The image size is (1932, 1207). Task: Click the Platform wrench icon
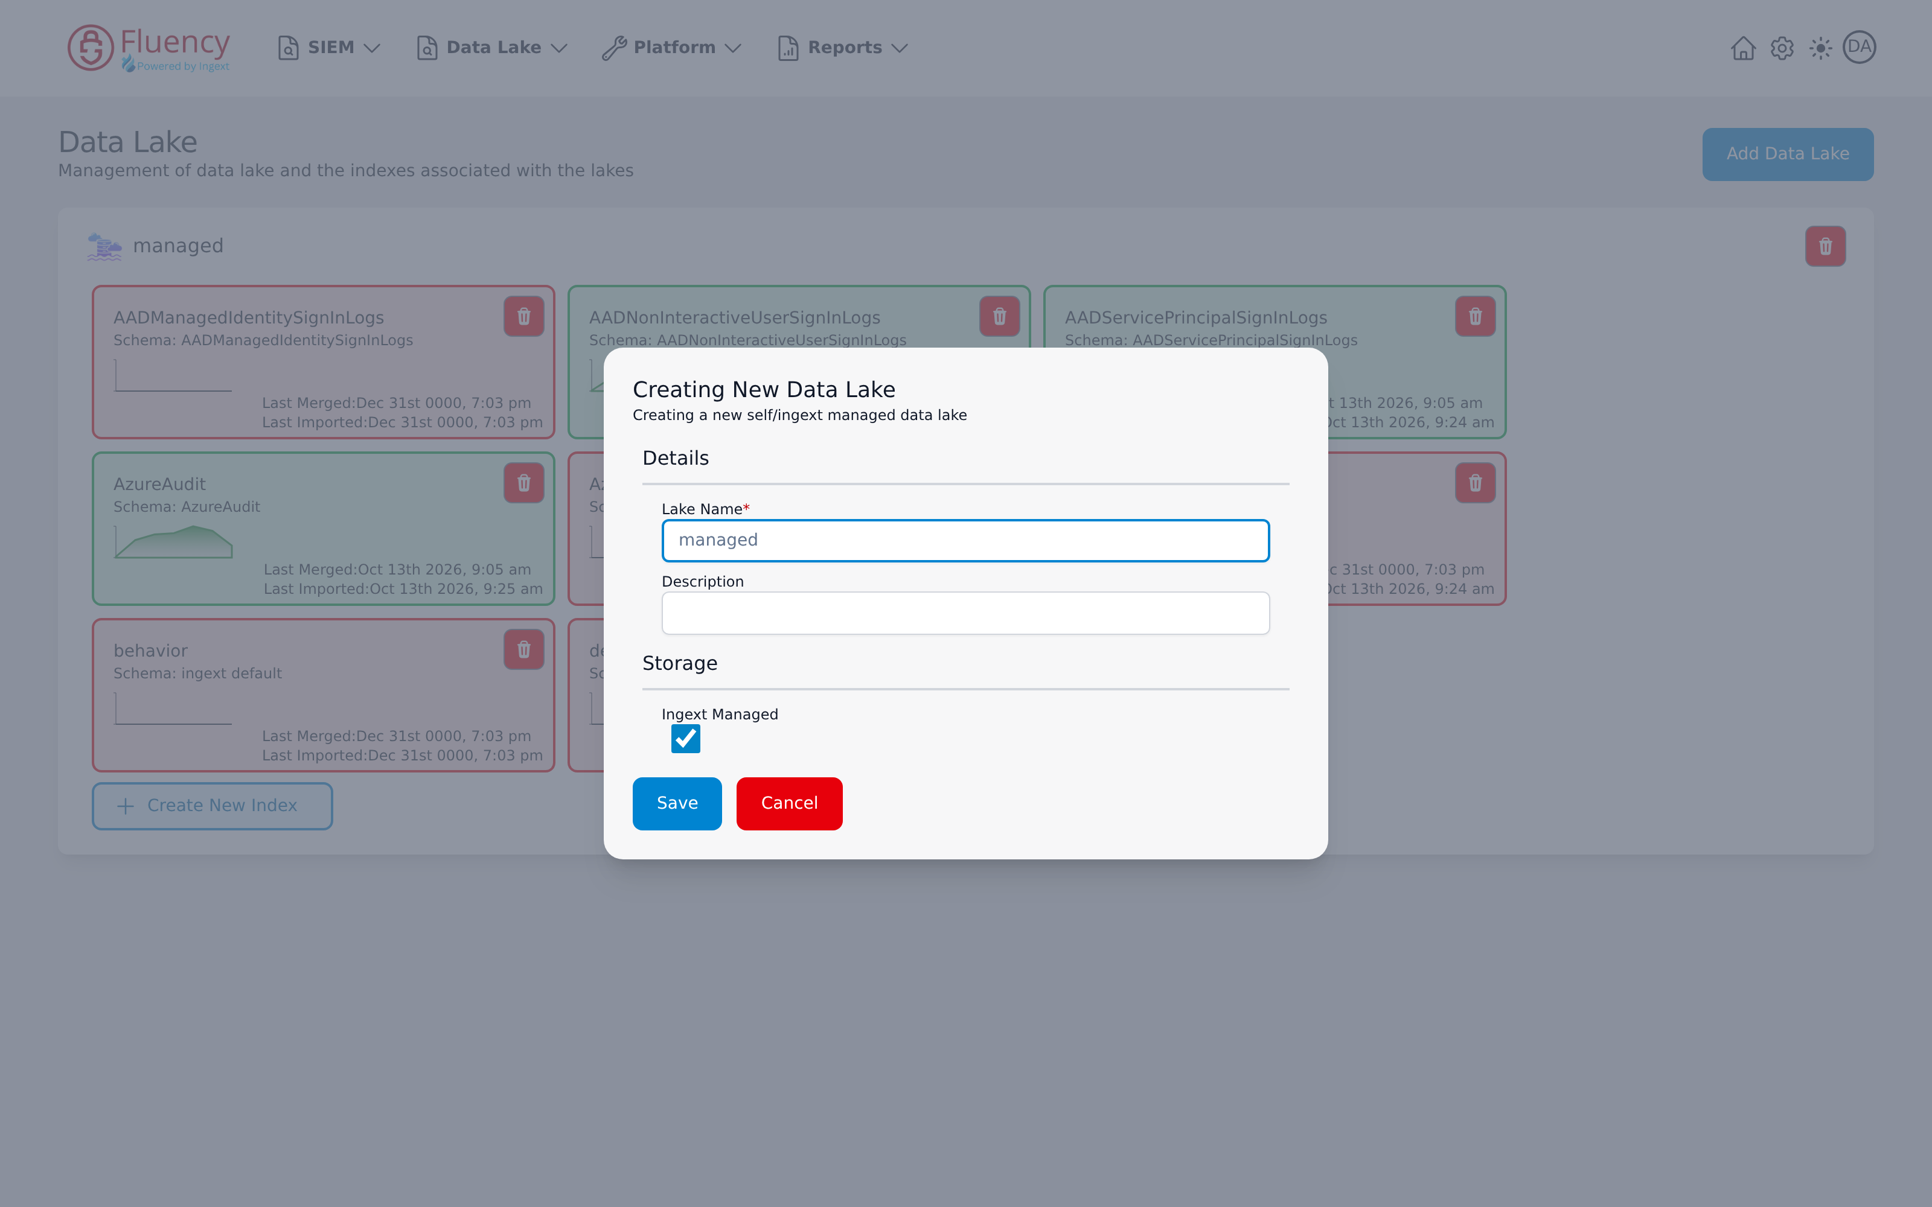coord(613,48)
